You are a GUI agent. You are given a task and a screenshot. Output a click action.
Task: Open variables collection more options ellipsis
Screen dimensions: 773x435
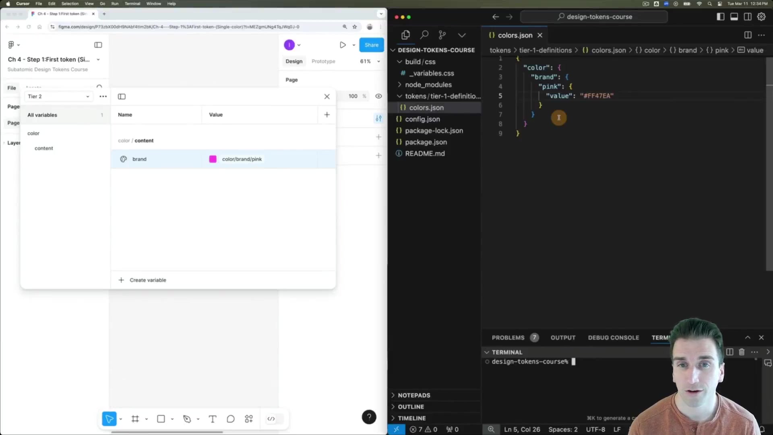pyautogui.click(x=103, y=96)
